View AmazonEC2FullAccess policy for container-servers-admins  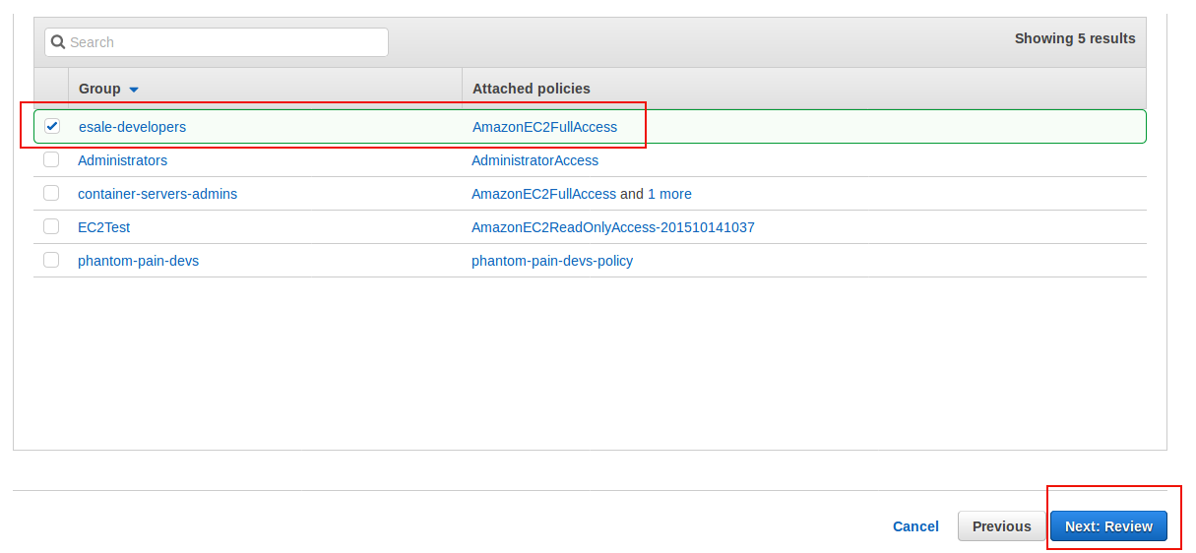(x=543, y=194)
